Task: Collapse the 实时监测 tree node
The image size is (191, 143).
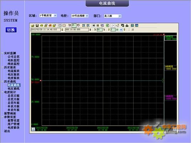Action: click(2, 53)
